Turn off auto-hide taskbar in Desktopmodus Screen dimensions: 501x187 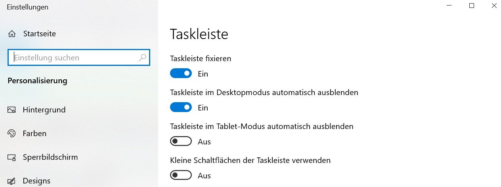point(181,107)
